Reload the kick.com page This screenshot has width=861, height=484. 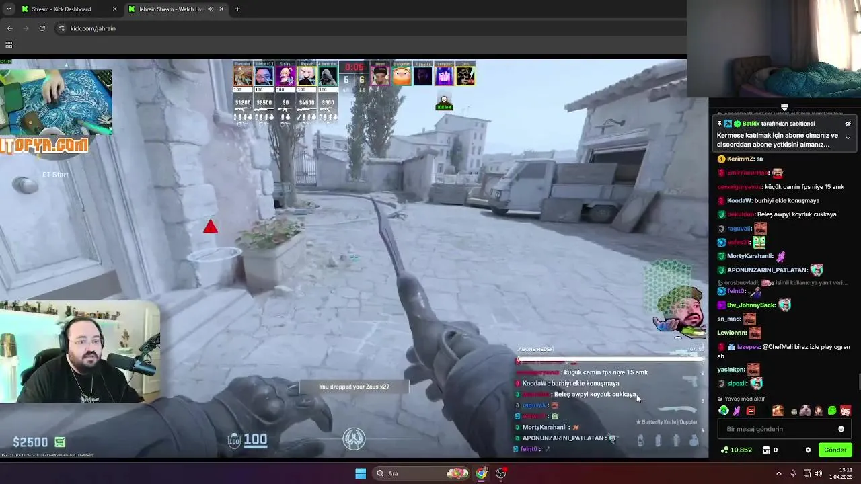[42, 28]
